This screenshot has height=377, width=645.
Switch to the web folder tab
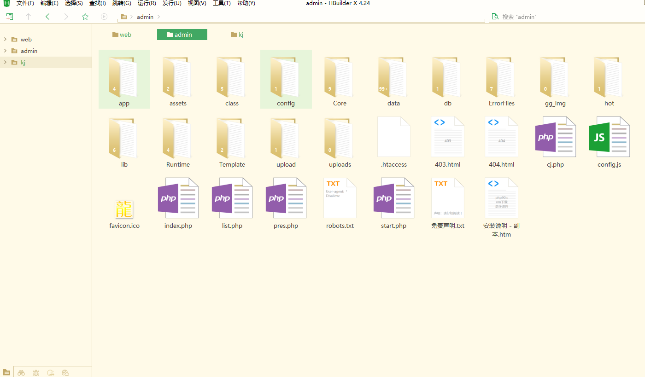point(122,35)
